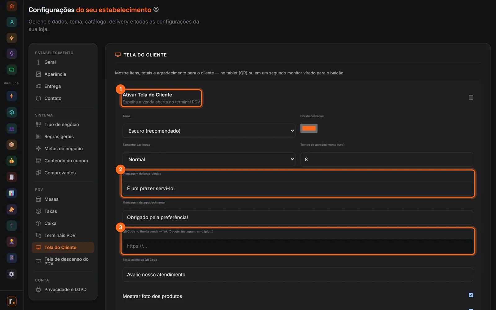Open the Caixa PDV settings
The width and height of the screenshot is (496, 310).
[x=63, y=224]
